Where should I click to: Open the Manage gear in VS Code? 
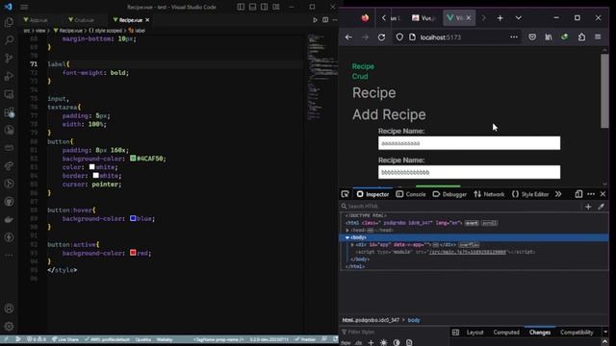point(9,326)
